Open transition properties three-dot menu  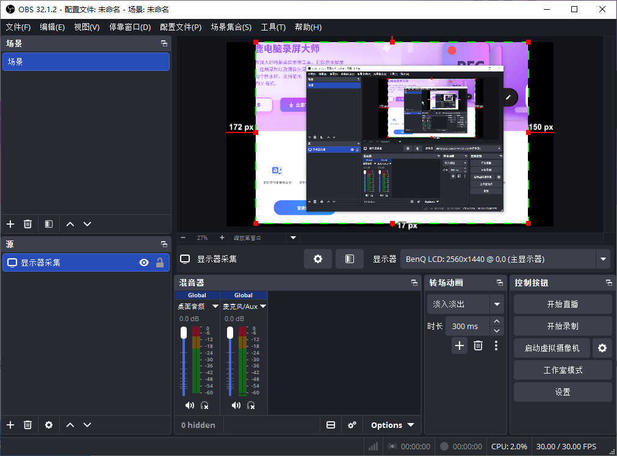(x=496, y=346)
